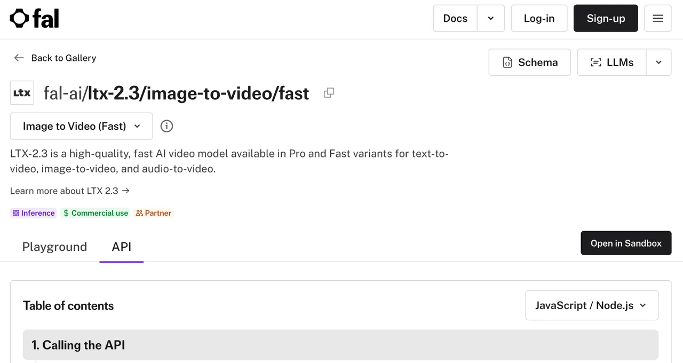Click the back arrow icon

pos(19,58)
